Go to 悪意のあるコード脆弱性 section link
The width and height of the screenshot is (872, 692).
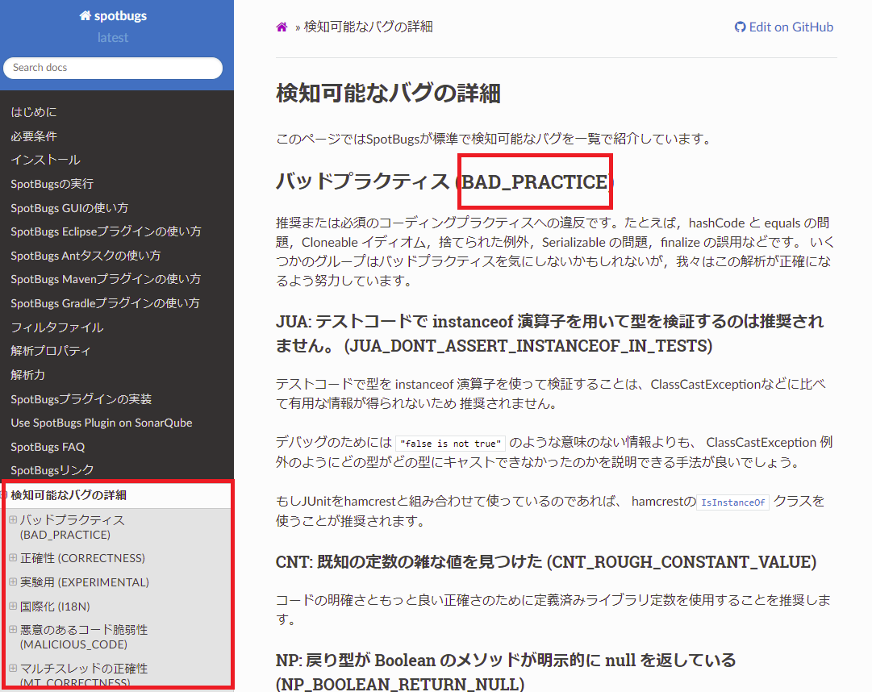click(x=84, y=637)
